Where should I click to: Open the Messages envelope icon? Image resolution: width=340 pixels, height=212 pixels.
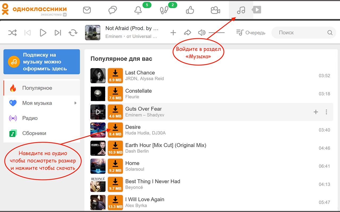pos(87,10)
